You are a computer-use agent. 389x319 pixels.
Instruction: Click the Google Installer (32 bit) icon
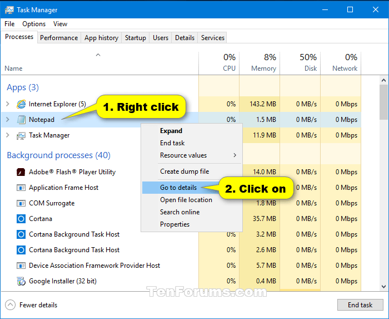click(21, 281)
